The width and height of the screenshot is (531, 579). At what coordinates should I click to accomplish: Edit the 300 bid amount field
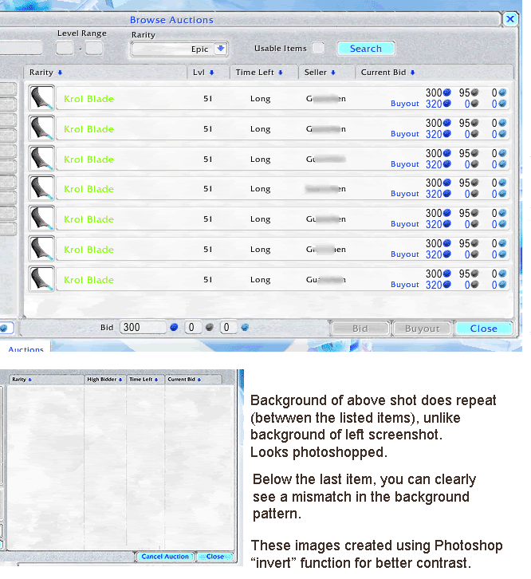pyautogui.click(x=143, y=328)
